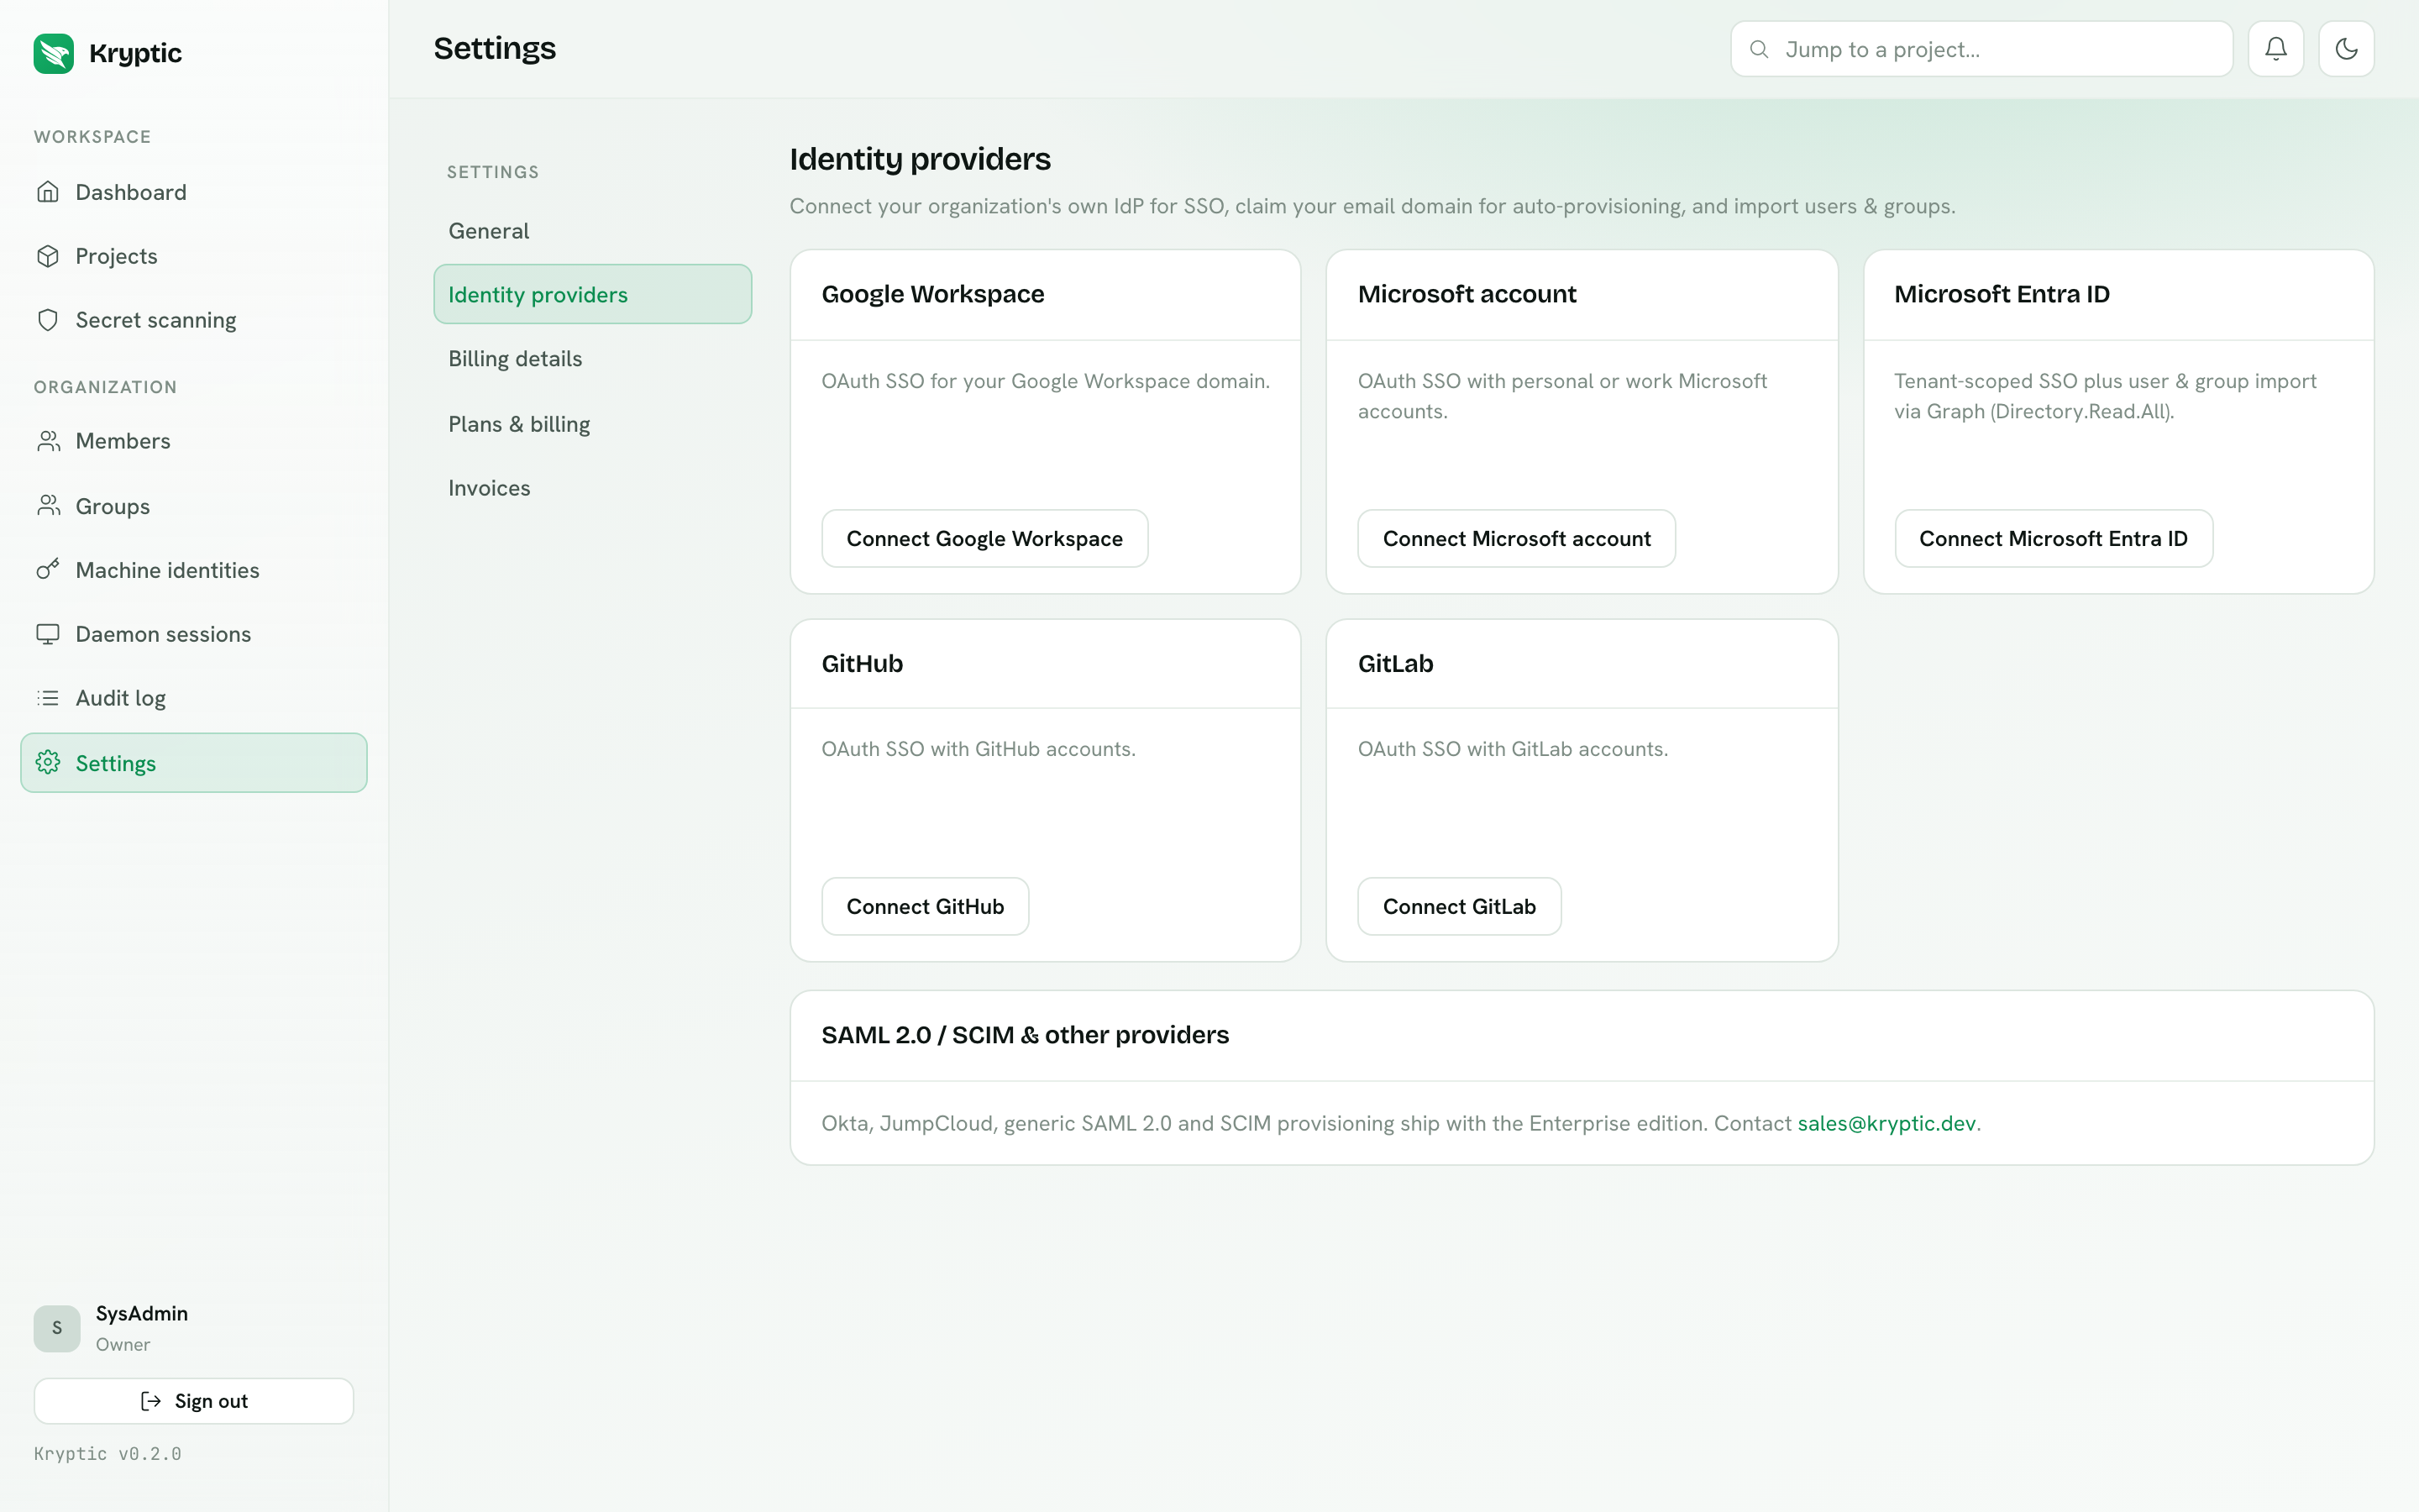Toggle dark mode moon icon
Screen dimensions: 2419x1512
(2346, 49)
